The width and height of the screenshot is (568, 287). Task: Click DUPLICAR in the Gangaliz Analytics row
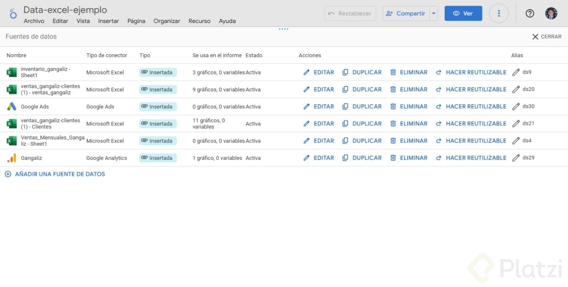click(362, 158)
